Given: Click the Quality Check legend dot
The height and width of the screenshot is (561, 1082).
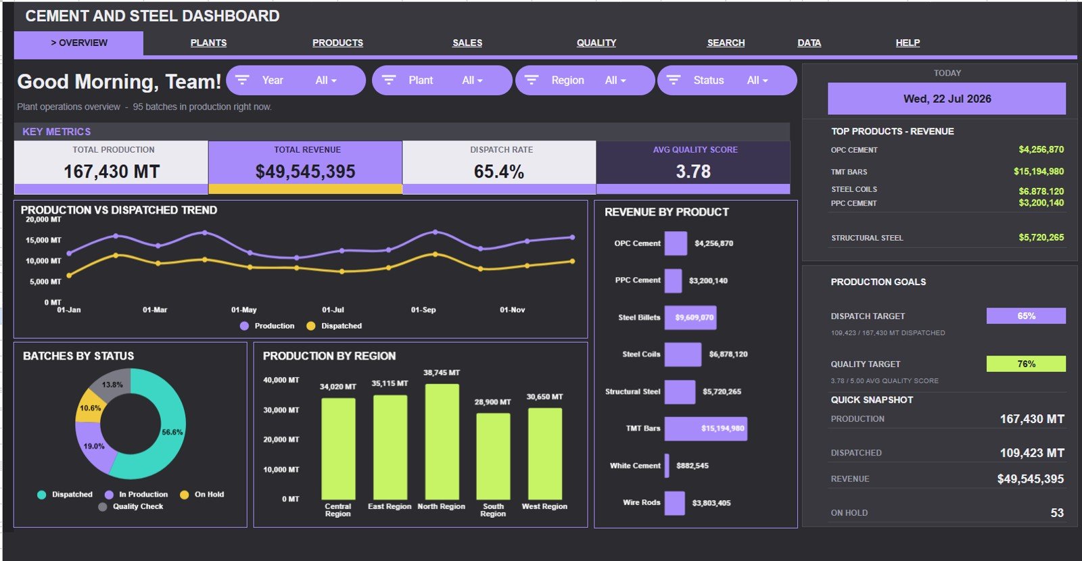Looking at the screenshot, I should [102, 507].
